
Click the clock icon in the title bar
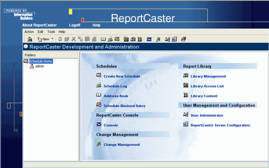click(x=26, y=46)
